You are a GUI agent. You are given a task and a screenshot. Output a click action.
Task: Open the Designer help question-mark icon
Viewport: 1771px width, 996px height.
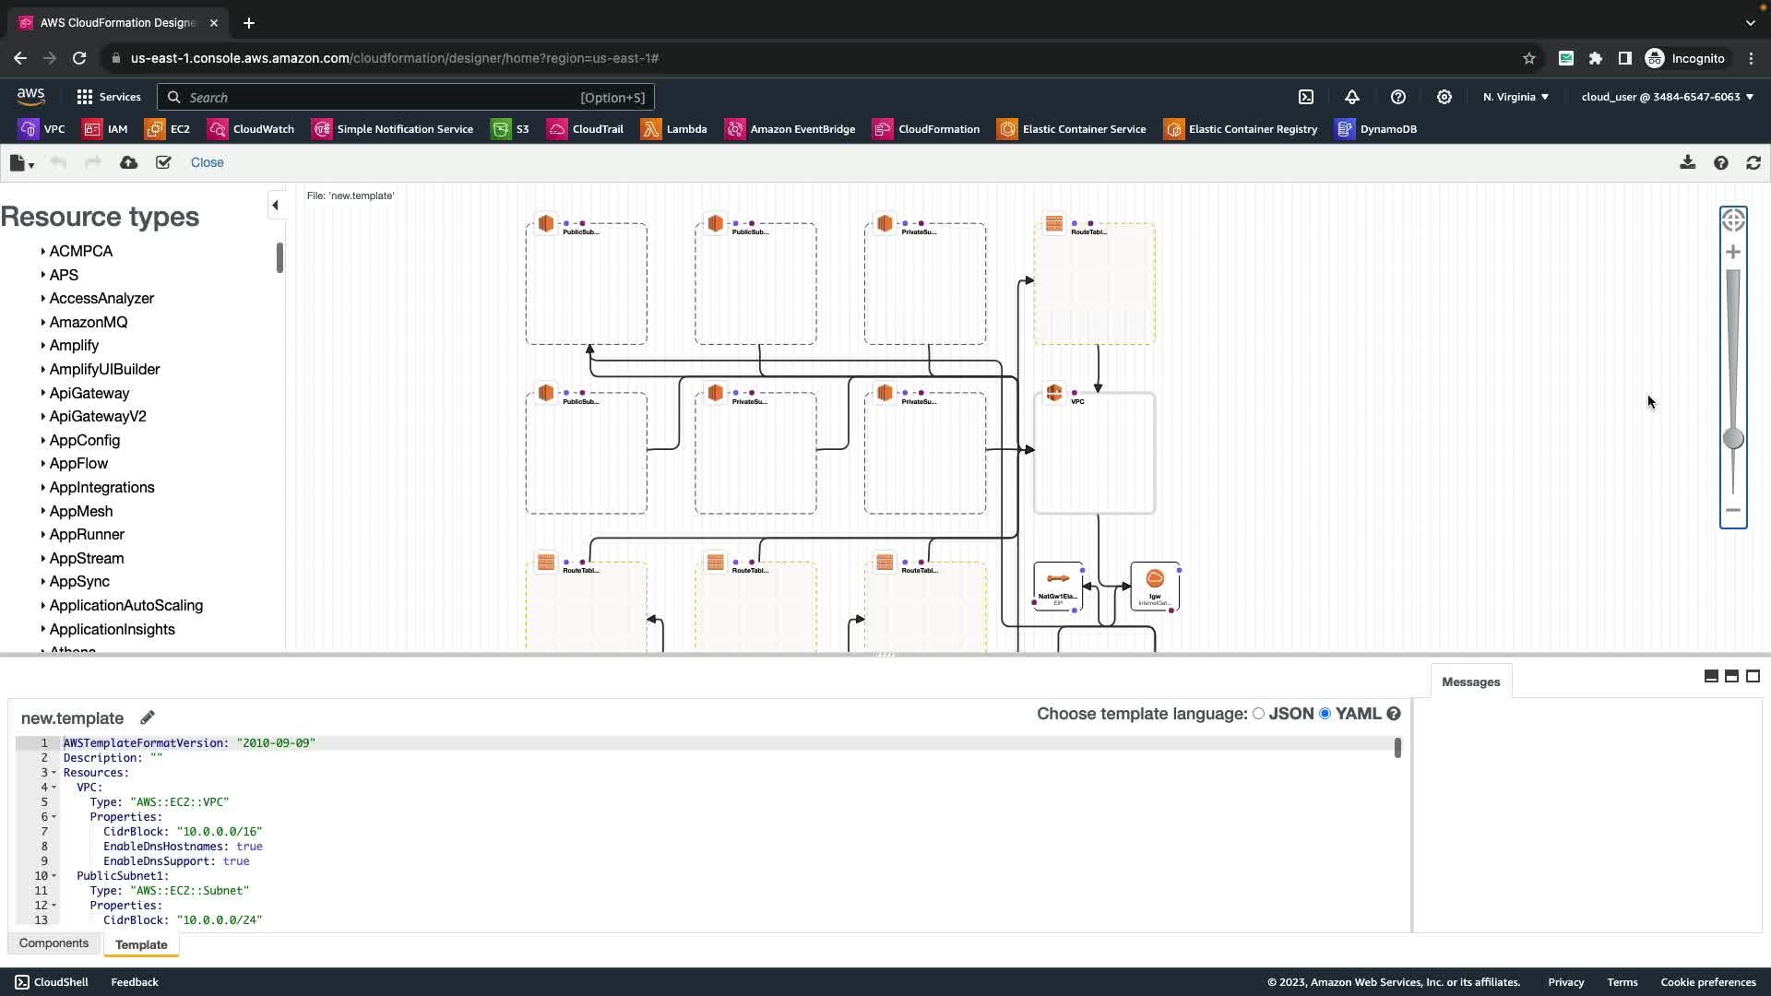pyautogui.click(x=1720, y=162)
